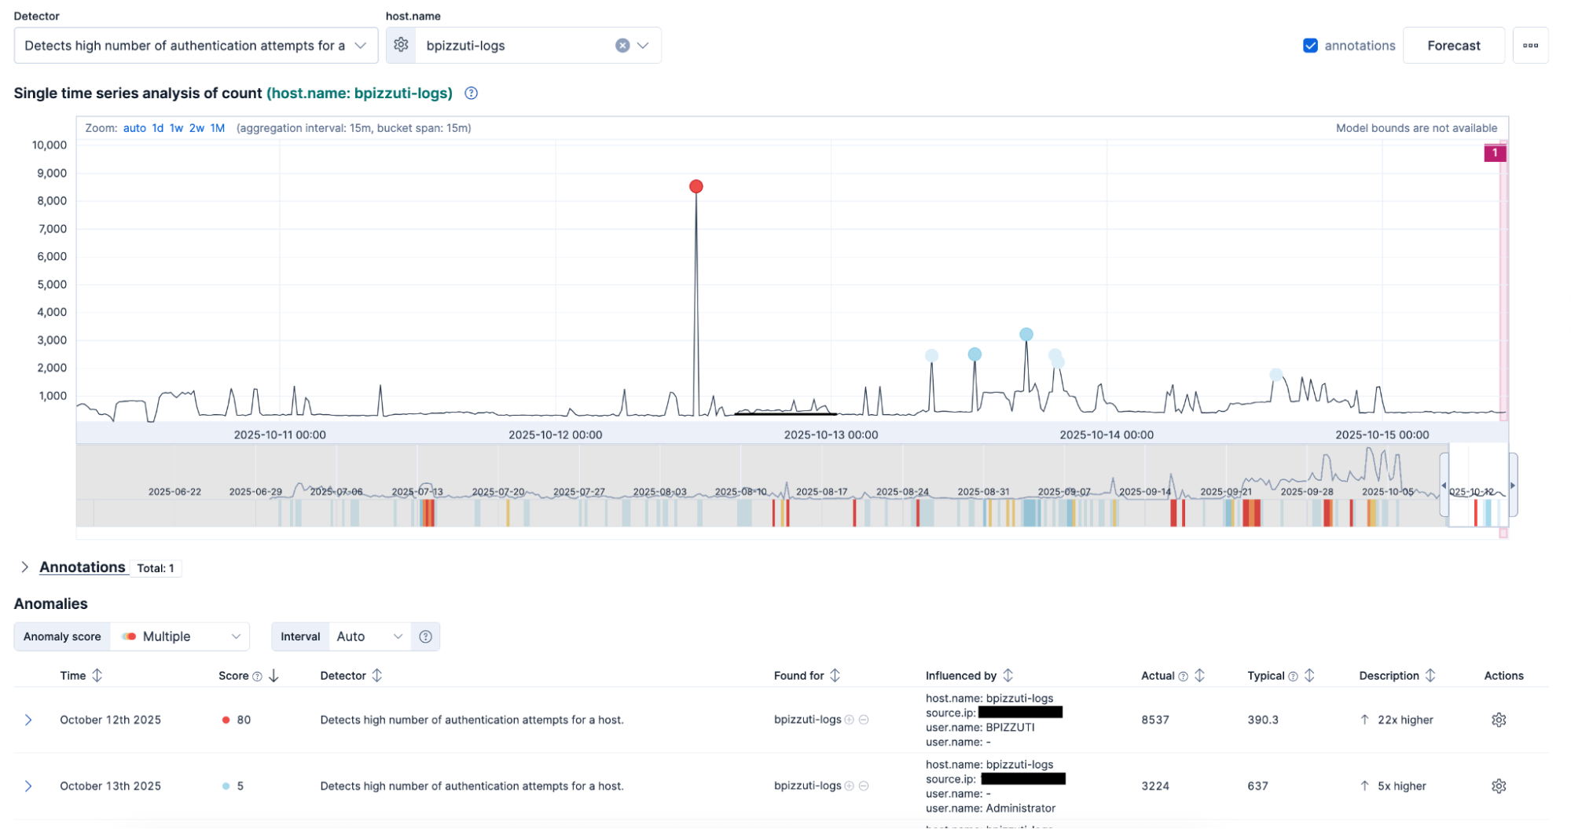Open the Anomaly score severity dropdown

[180, 636]
